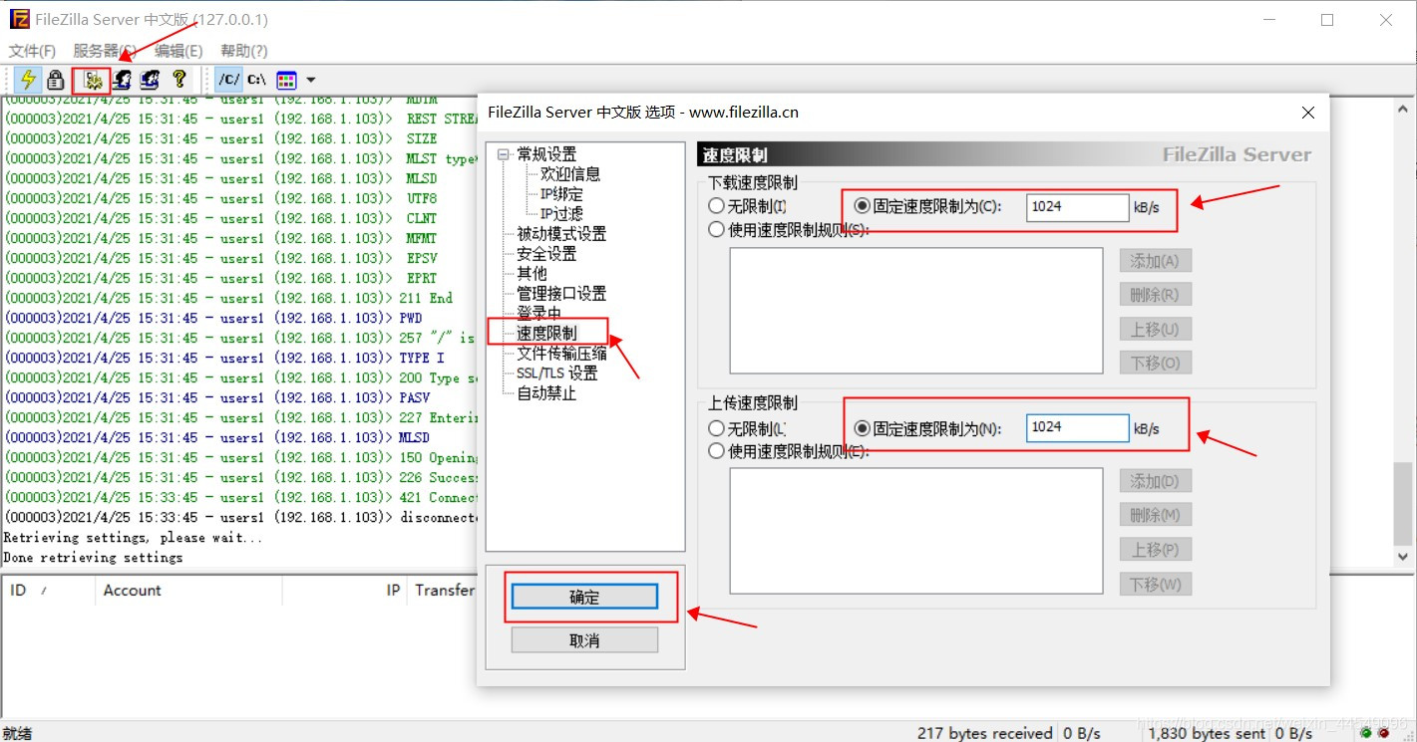Click the lightning bolt connect icon

[x=28, y=80]
